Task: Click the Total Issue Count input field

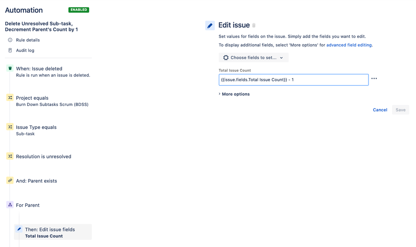Action: (293, 80)
